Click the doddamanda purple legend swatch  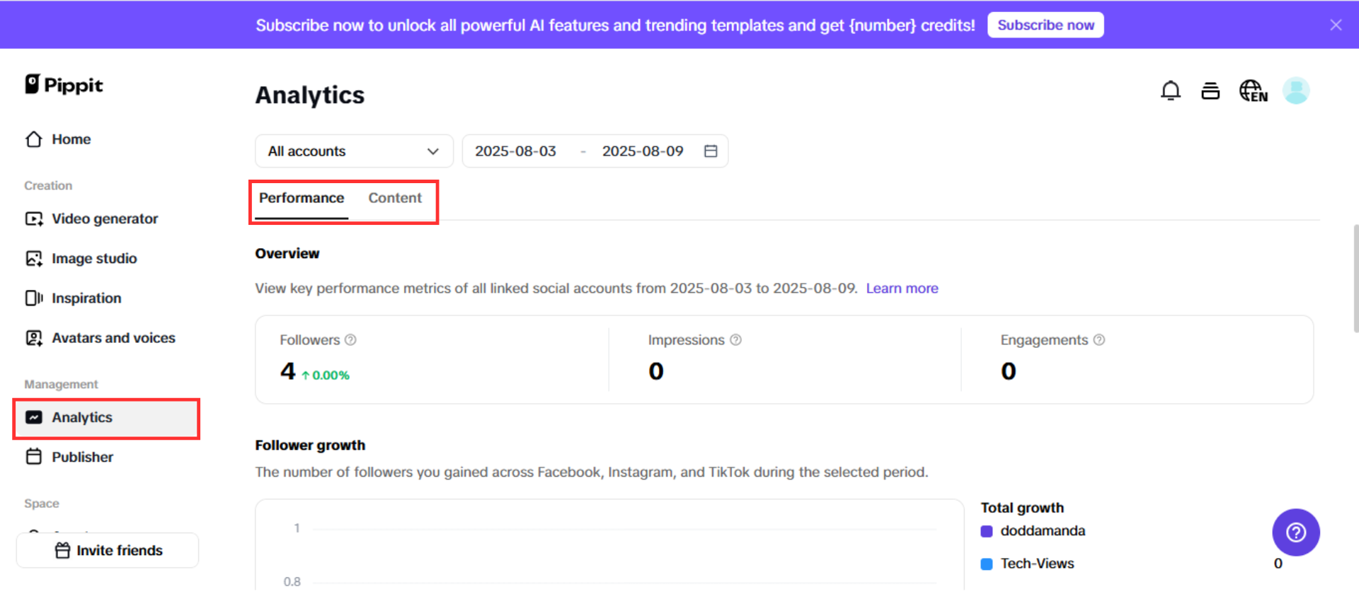click(987, 531)
